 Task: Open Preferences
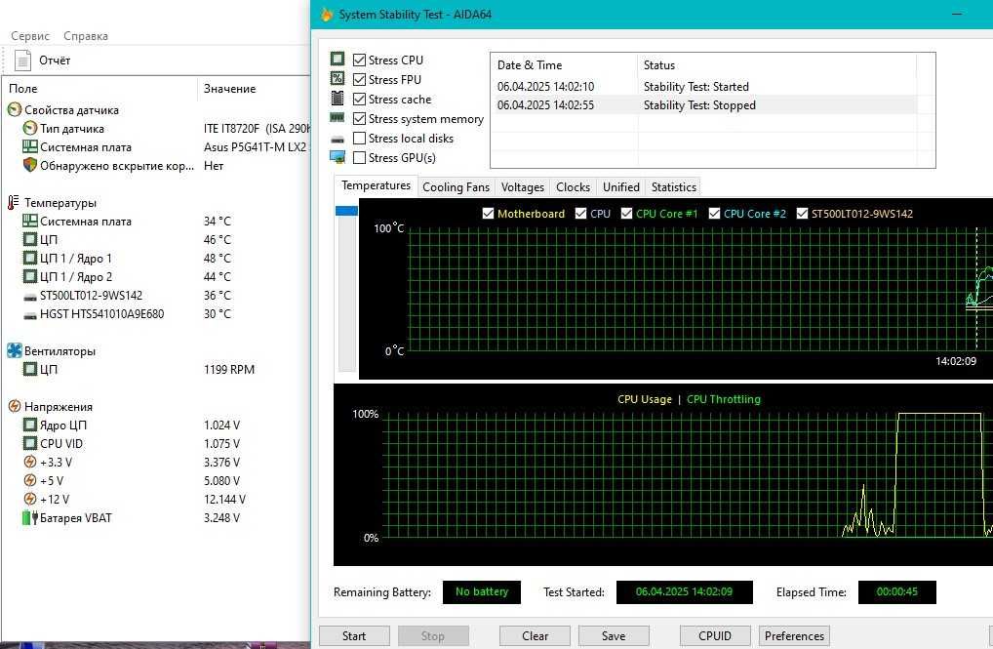coord(794,635)
